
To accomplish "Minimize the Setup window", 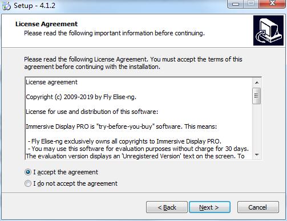I will pyautogui.click(x=236, y=4).
